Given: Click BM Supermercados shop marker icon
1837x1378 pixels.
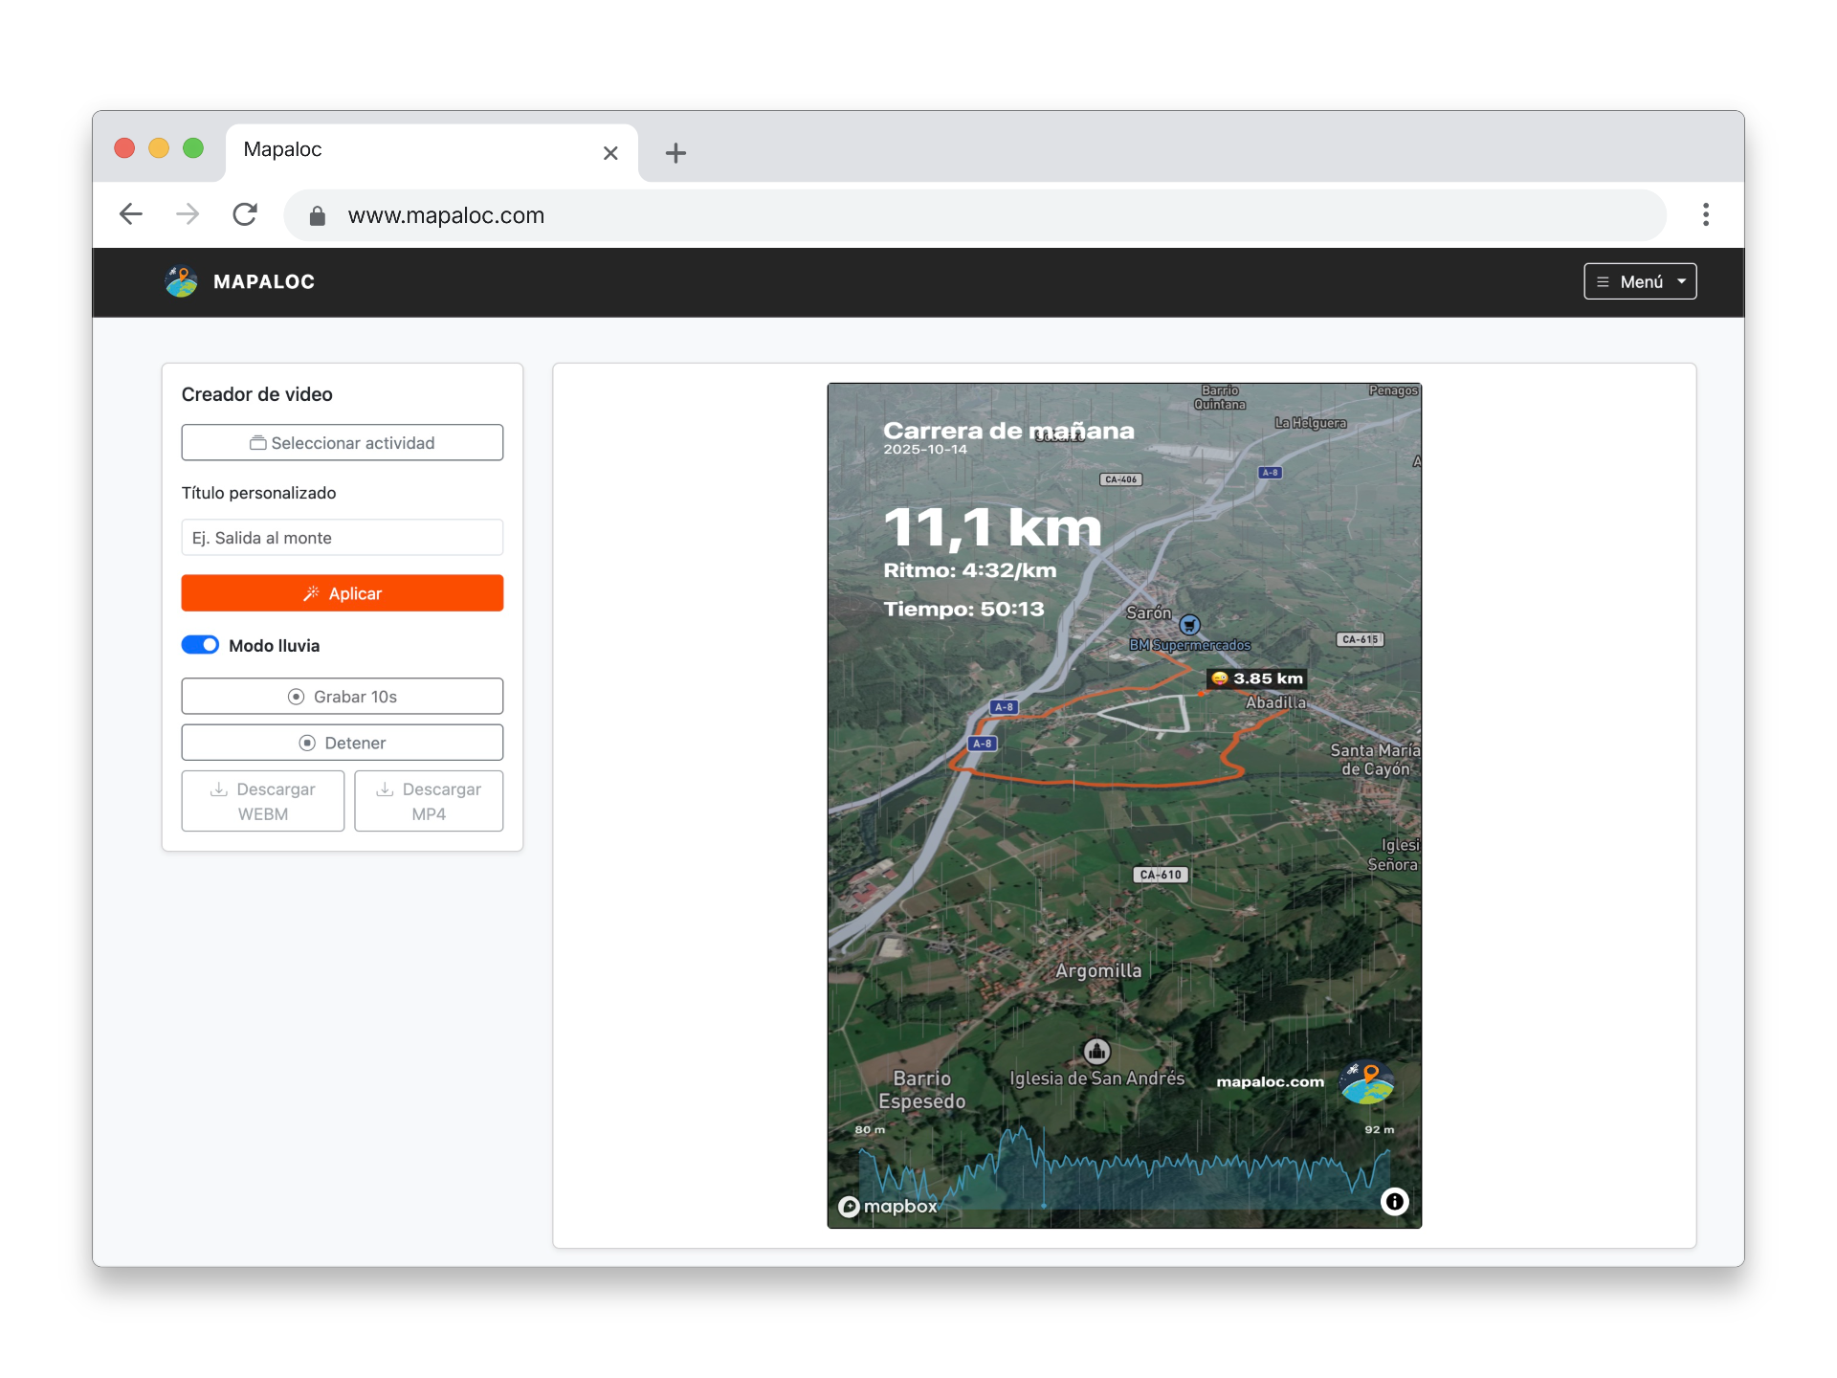Looking at the screenshot, I should click(x=1189, y=625).
